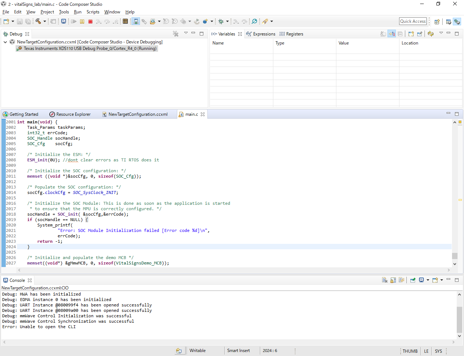The height and width of the screenshot is (356, 464).
Task: Switch to the Resource Explorer tab
Action: tap(70, 114)
